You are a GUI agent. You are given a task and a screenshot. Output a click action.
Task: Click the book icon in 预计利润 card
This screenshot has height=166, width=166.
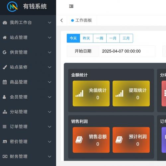[x=119, y=140]
